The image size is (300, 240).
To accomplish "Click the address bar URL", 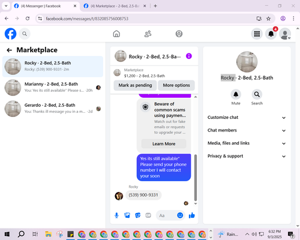I will pyautogui.click(x=87, y=19).
